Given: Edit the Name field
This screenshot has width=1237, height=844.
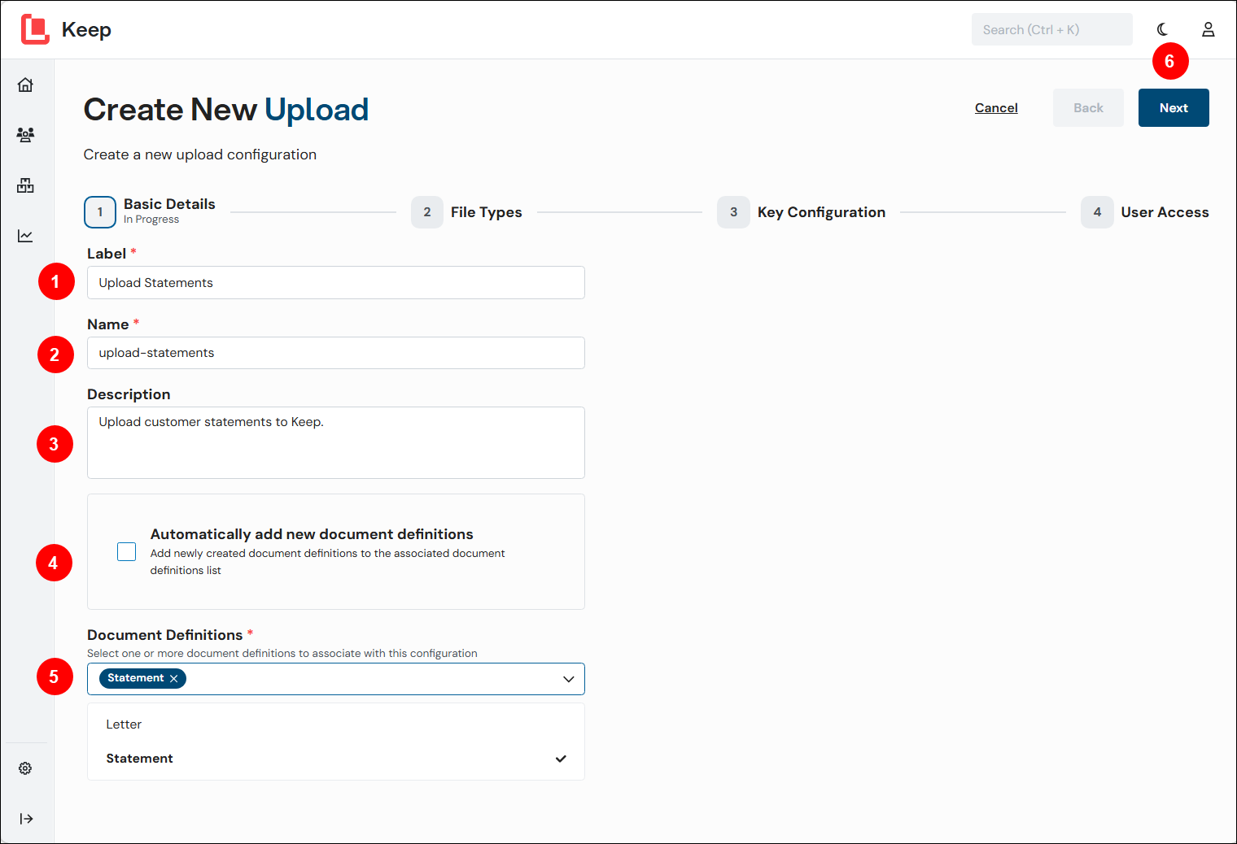Looking at the screenshot, I should (x=336, y=353).
